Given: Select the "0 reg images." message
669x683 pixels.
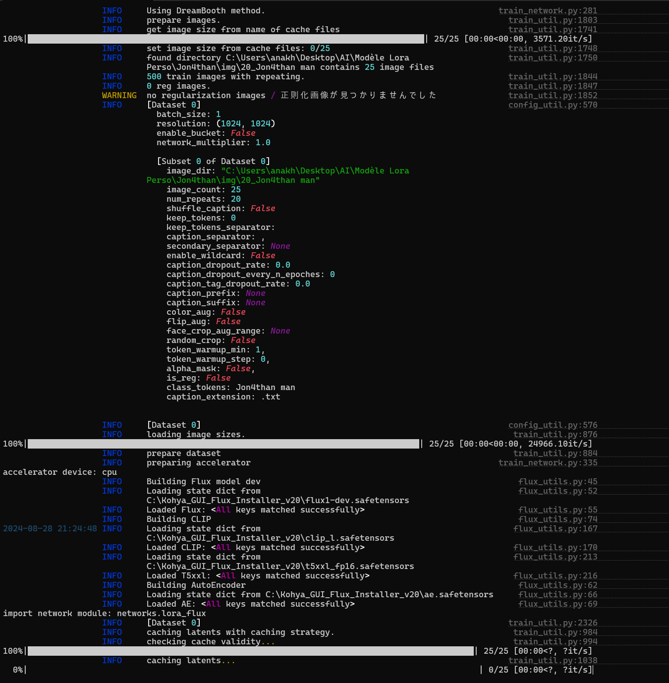Looking at the screenshot, I should pos(178,86).
